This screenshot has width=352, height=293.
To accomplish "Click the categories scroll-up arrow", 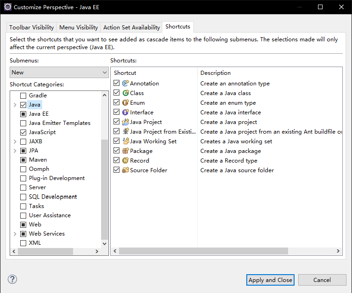I will pyautogui.click(x=105, y=95).
